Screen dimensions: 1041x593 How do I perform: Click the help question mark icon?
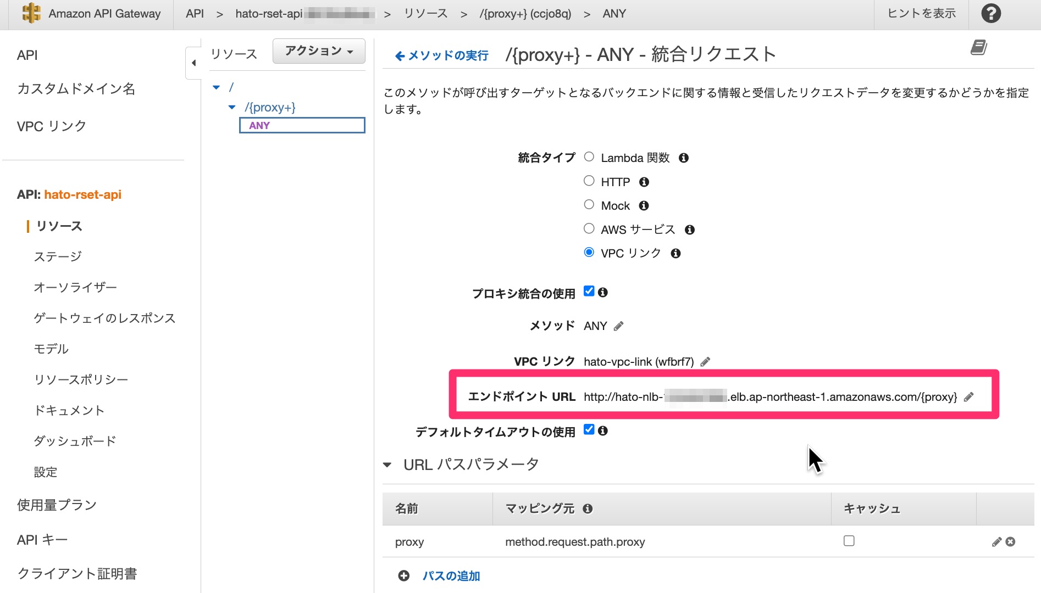click(991, 13)
